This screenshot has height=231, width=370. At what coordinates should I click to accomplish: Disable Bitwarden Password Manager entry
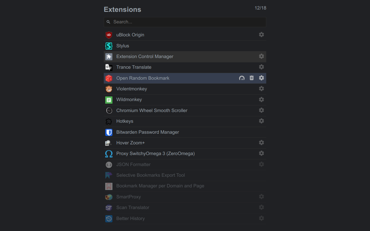point(185,132)
